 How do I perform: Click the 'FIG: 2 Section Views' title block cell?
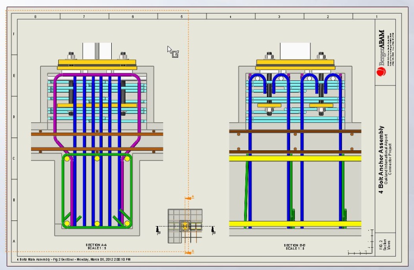point(385,245)
